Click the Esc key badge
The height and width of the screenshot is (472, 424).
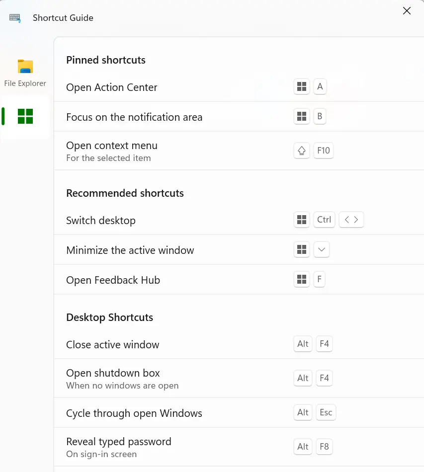[326, 412]
